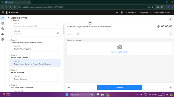Screen dimensions: 174x97
Task: Open the clipboard jobs icon in sidebar
Action: (x=3, y=23)
